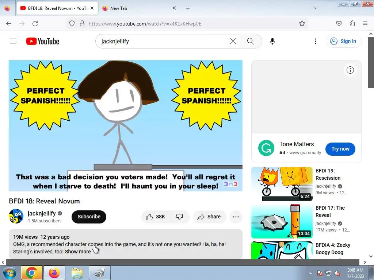Close the BFDI 18 tab
The image size is (374, 280).
tap(92, 8)
